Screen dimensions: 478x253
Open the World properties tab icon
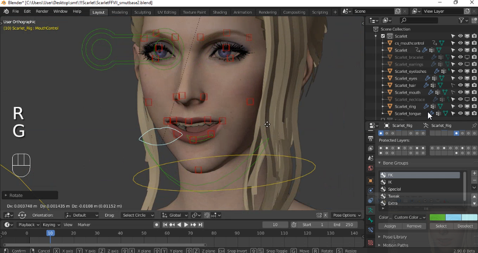371,168
